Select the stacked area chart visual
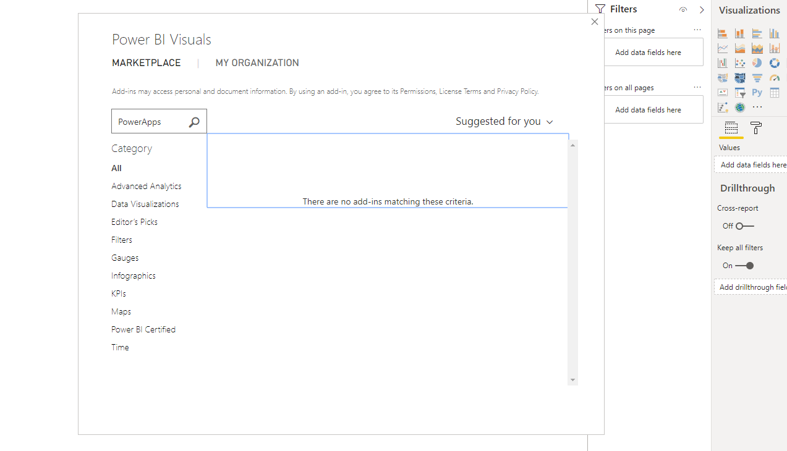The width and height of the screenshot is (787, 451). tap(740, 48)
